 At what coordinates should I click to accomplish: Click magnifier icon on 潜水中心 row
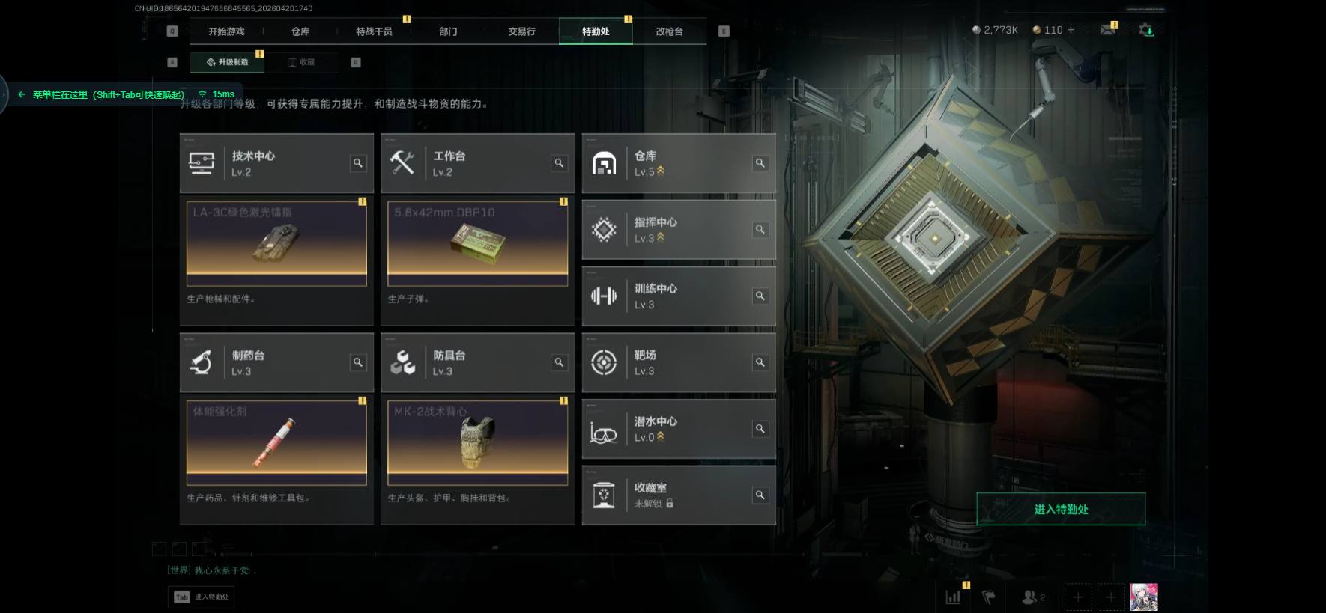pos(760,429)
